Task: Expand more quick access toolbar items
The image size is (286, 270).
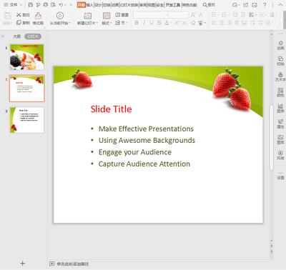Action: coord(71,5)
